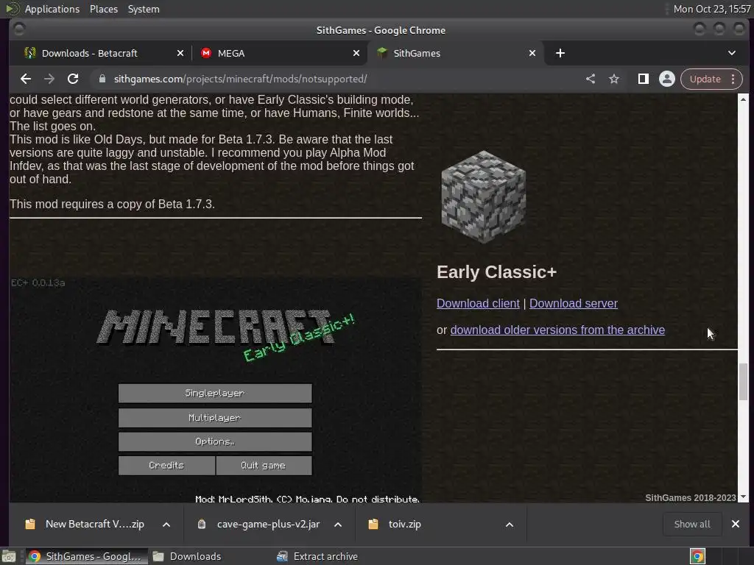
Task: Click SithGames 2018-2023 footer text
Action: tap(690, 498)
